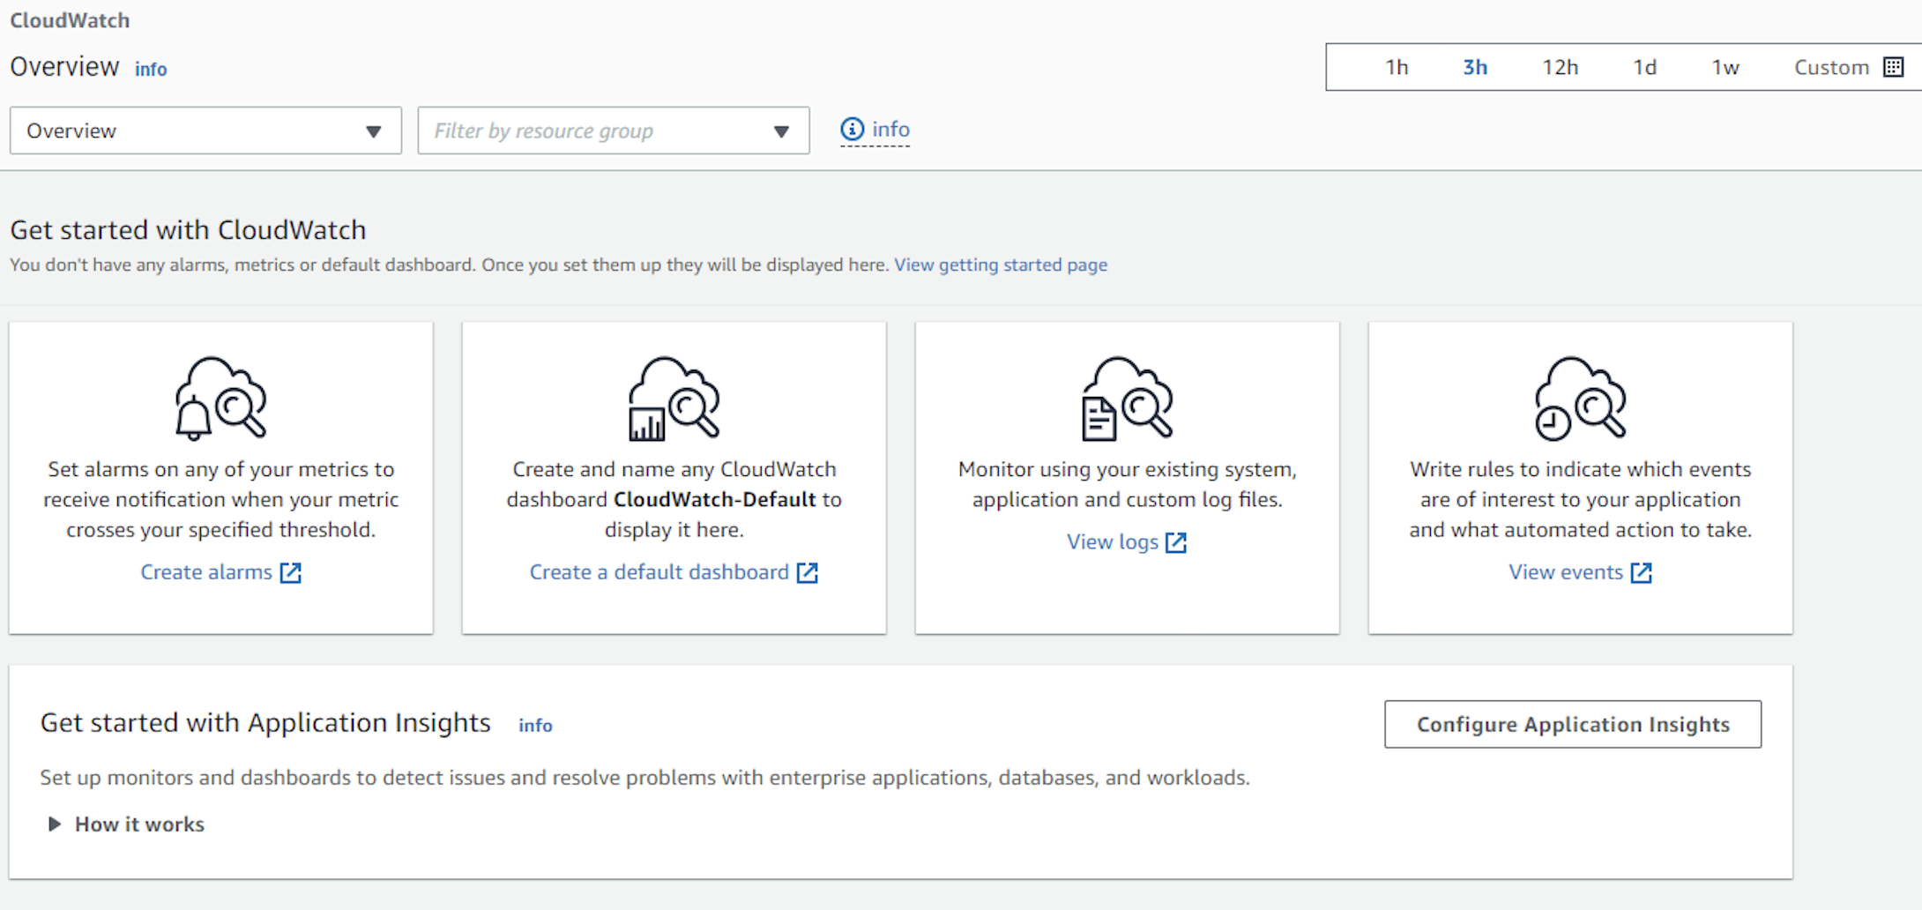Click the Write rules to indicate events description

tap(1580, 499)
